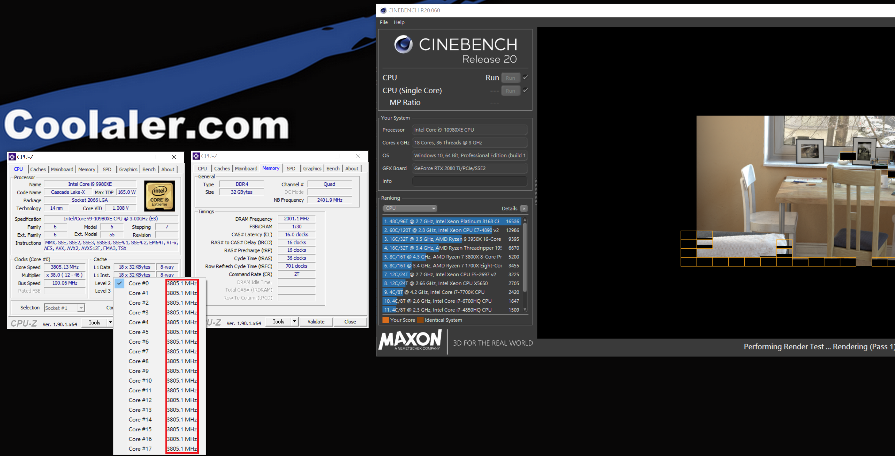The image size is (895, 456).
Task: Select ranking row 5 AMD Ryzen 7 3800X
Action: (451, 257)
